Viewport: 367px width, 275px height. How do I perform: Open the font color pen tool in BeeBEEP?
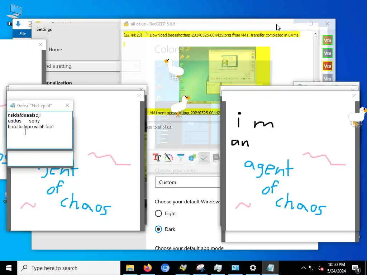(169, 158)
